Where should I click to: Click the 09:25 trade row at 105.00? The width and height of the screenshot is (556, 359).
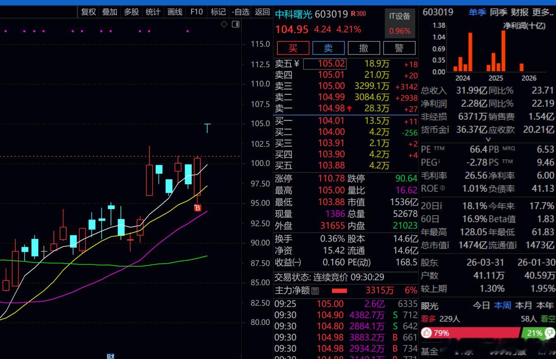(346, 304)
